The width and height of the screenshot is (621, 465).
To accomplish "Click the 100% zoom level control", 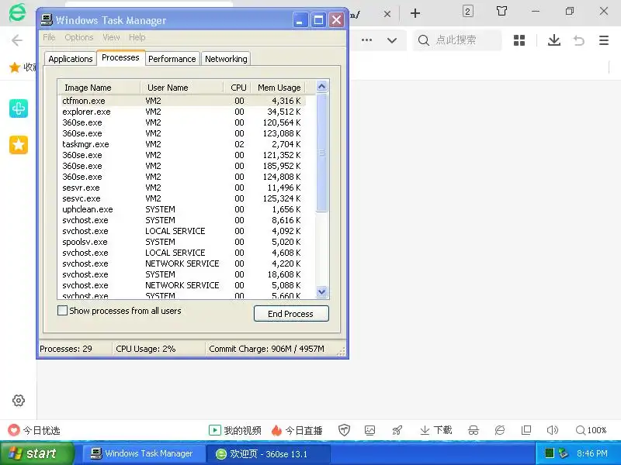I will pyautogui.click(x=592, y=430).
